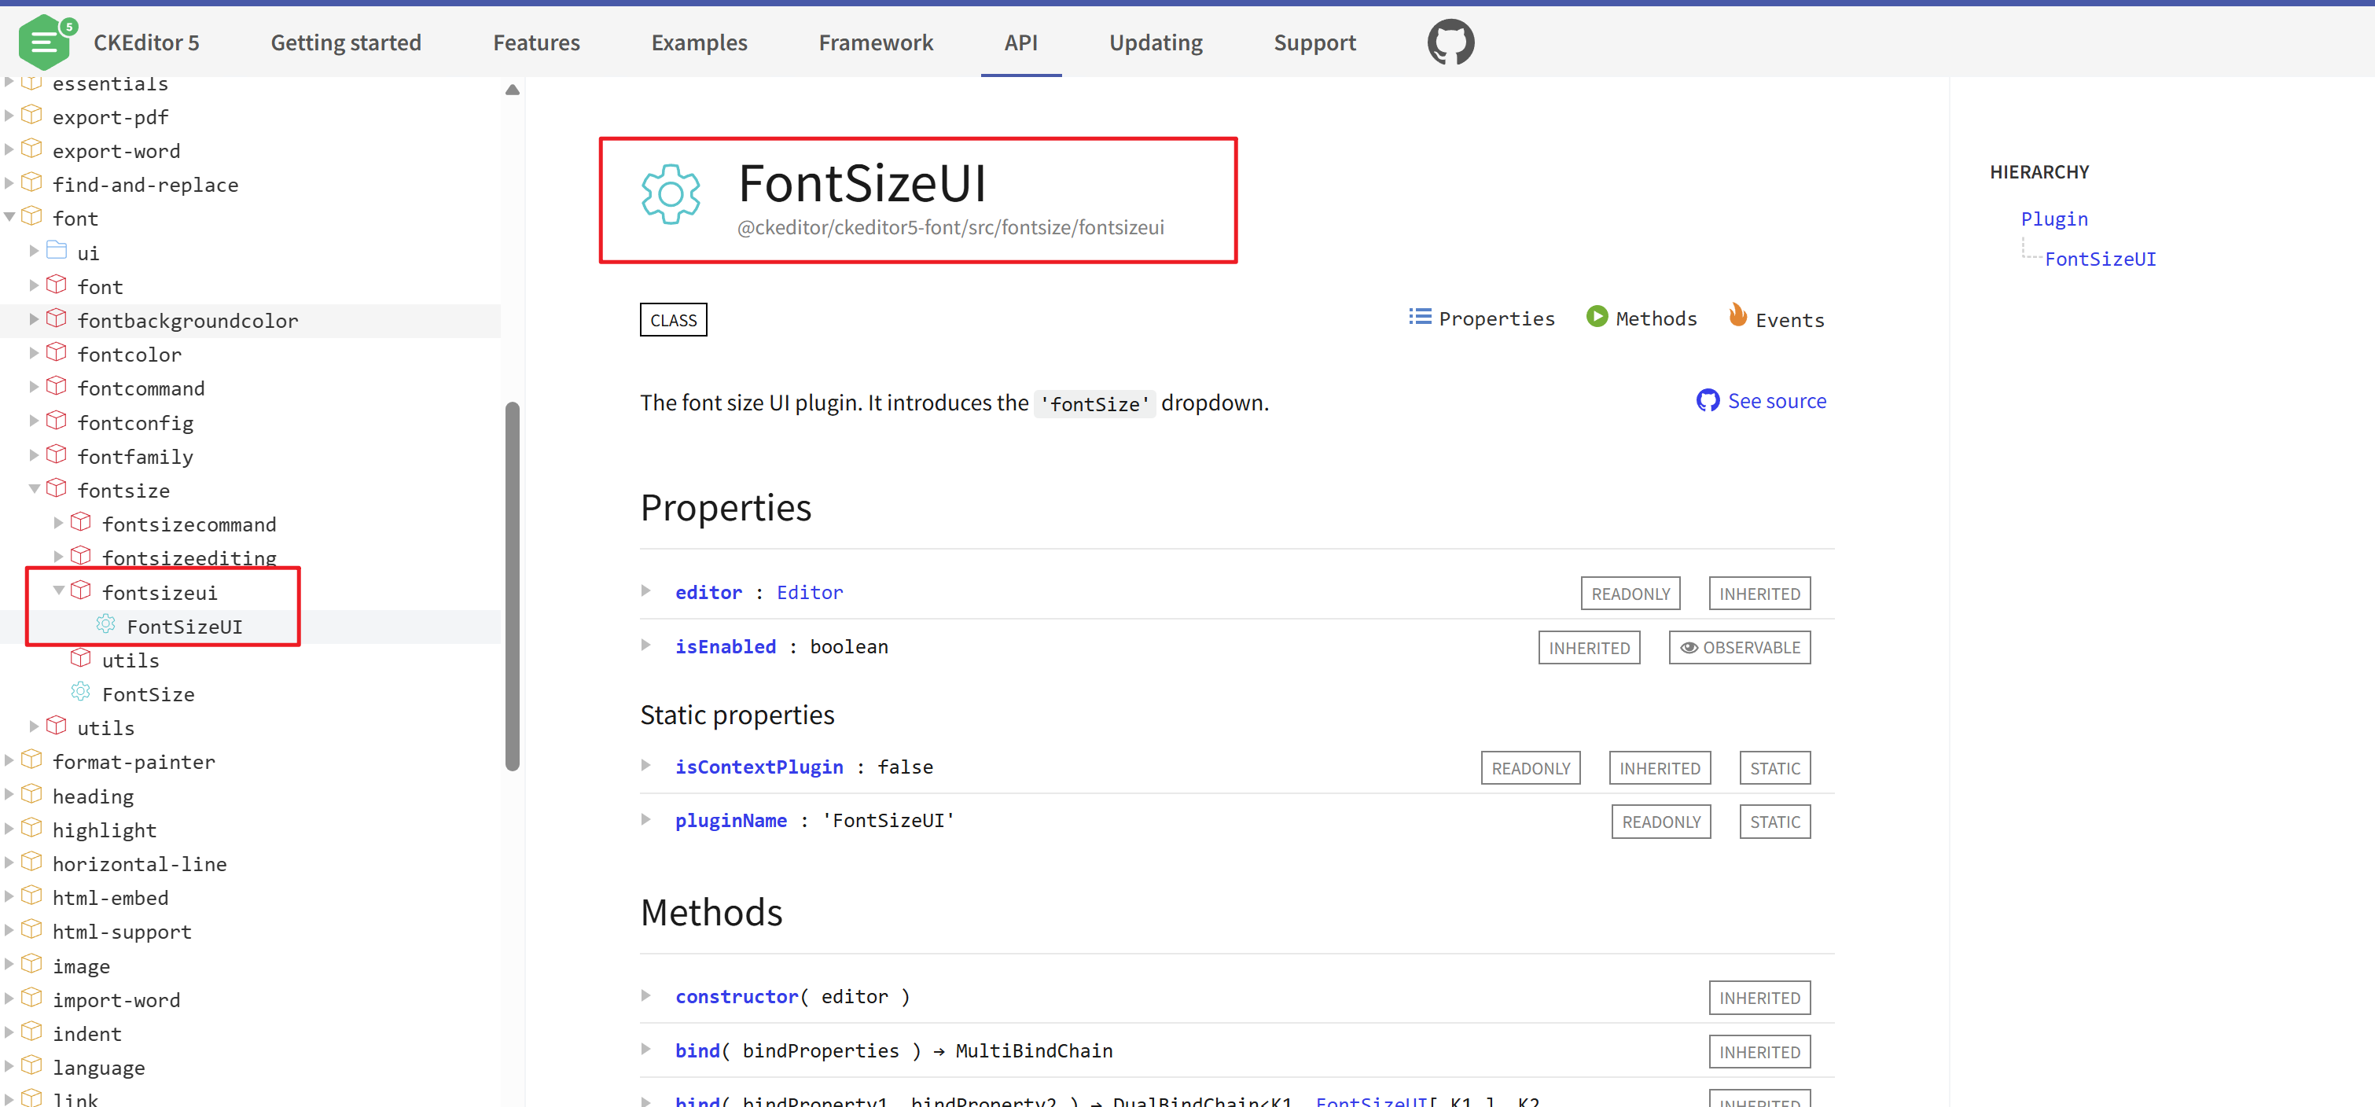Viewport: 2375px width, 1107px height.
Task: Click the sidebar scroll-up arrow
Action: coord(513,90)
